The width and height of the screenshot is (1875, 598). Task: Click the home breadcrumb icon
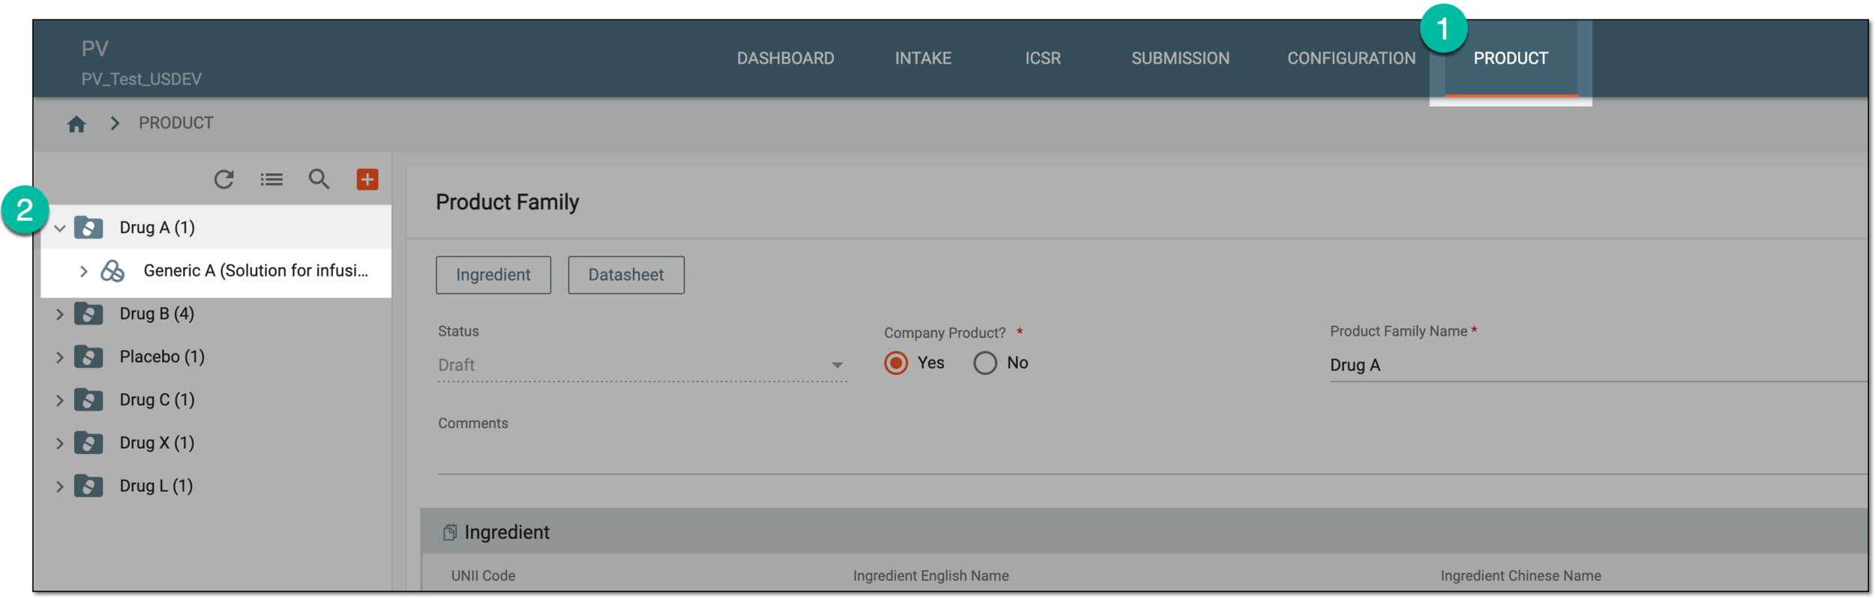[x=76, y=124]
